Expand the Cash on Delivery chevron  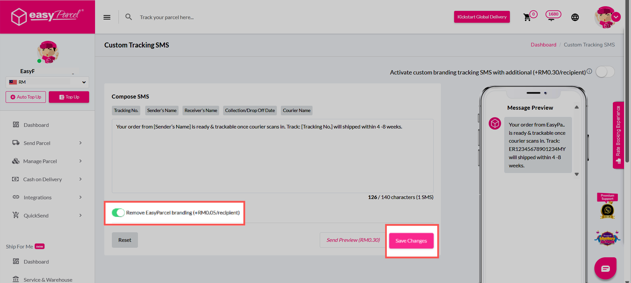coord(81,179)
